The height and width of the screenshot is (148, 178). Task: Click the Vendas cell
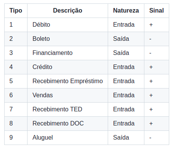68,95
